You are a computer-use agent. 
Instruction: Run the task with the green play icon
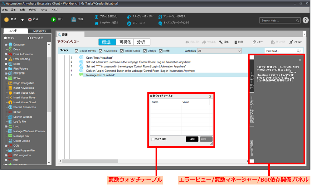pos(53,19)
